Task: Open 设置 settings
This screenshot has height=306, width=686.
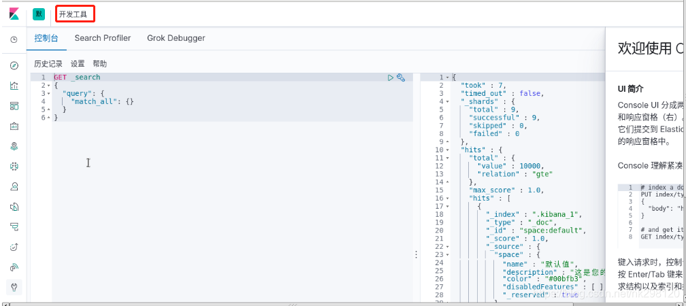Action: click(78, 64)
